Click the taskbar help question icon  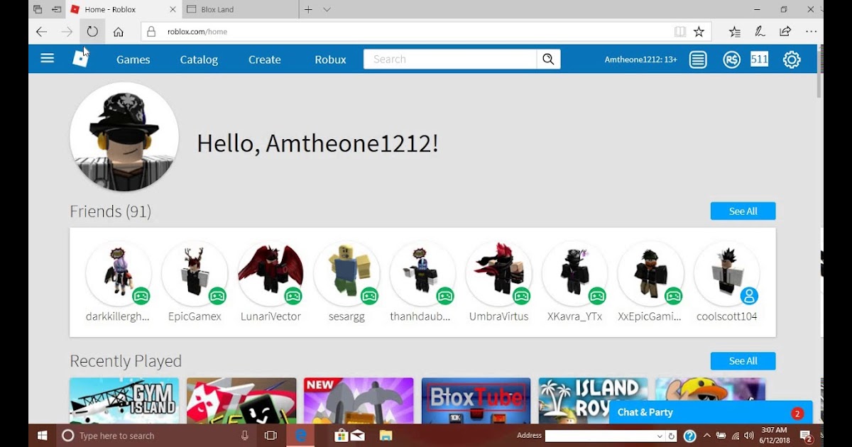coord(690,436)
